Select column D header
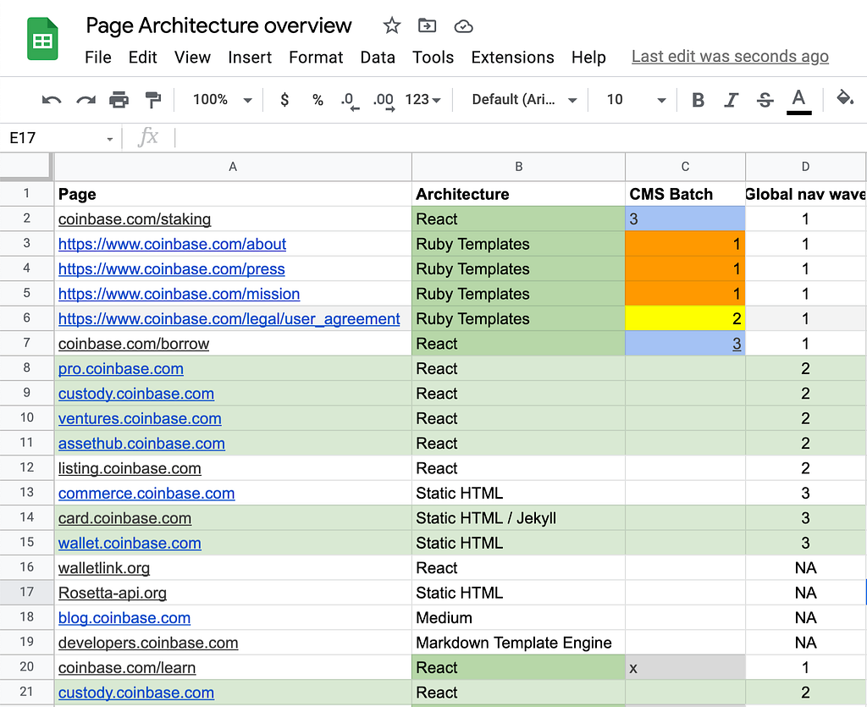The image size is (867, 707). (x=806, y=167)
